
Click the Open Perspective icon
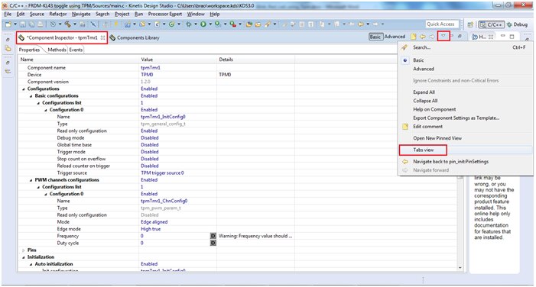[x=470, y=24]
